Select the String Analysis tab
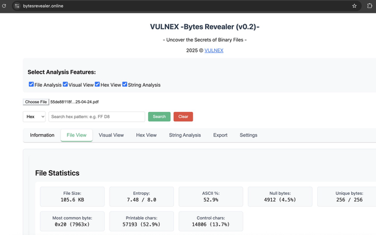Viewport: 376px width, 235px height. (185, 135)
